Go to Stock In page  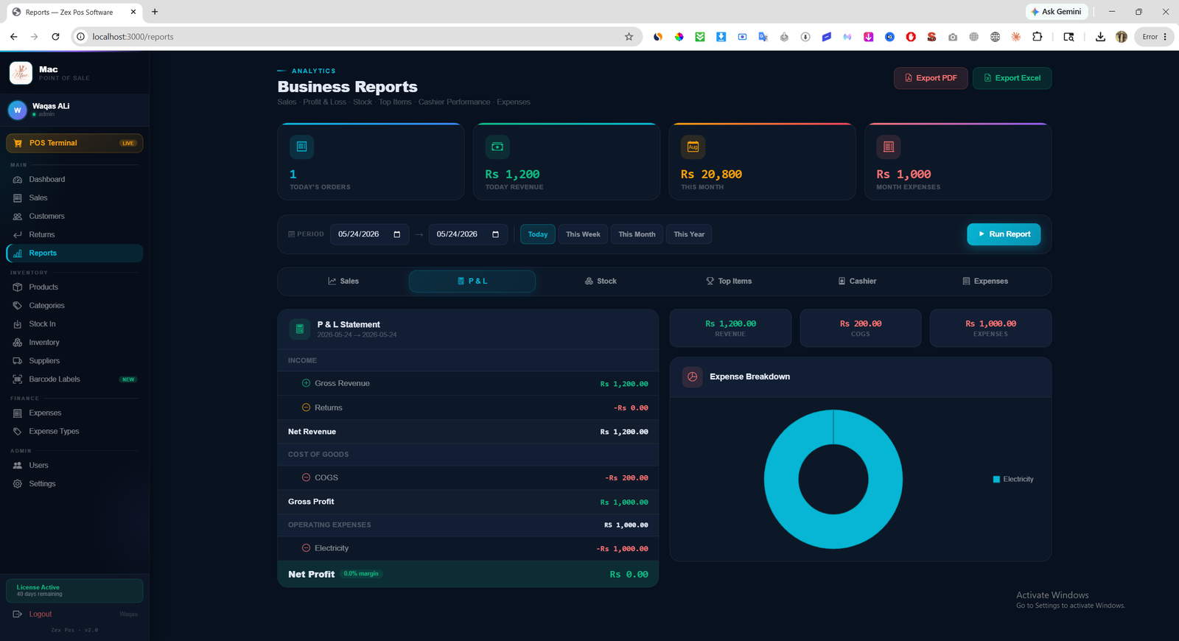pos(74,323)
